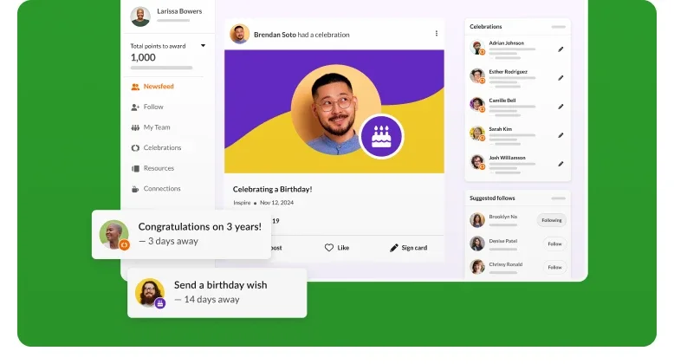Open Newsfeed in sidebar
The height and width of the screenshot is (364, 674).
(x=158, y=87)
